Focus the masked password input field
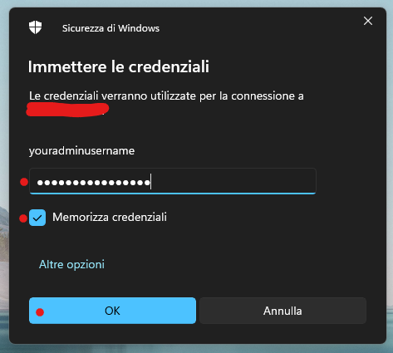The image size is (393, 353). click(173, 181)
